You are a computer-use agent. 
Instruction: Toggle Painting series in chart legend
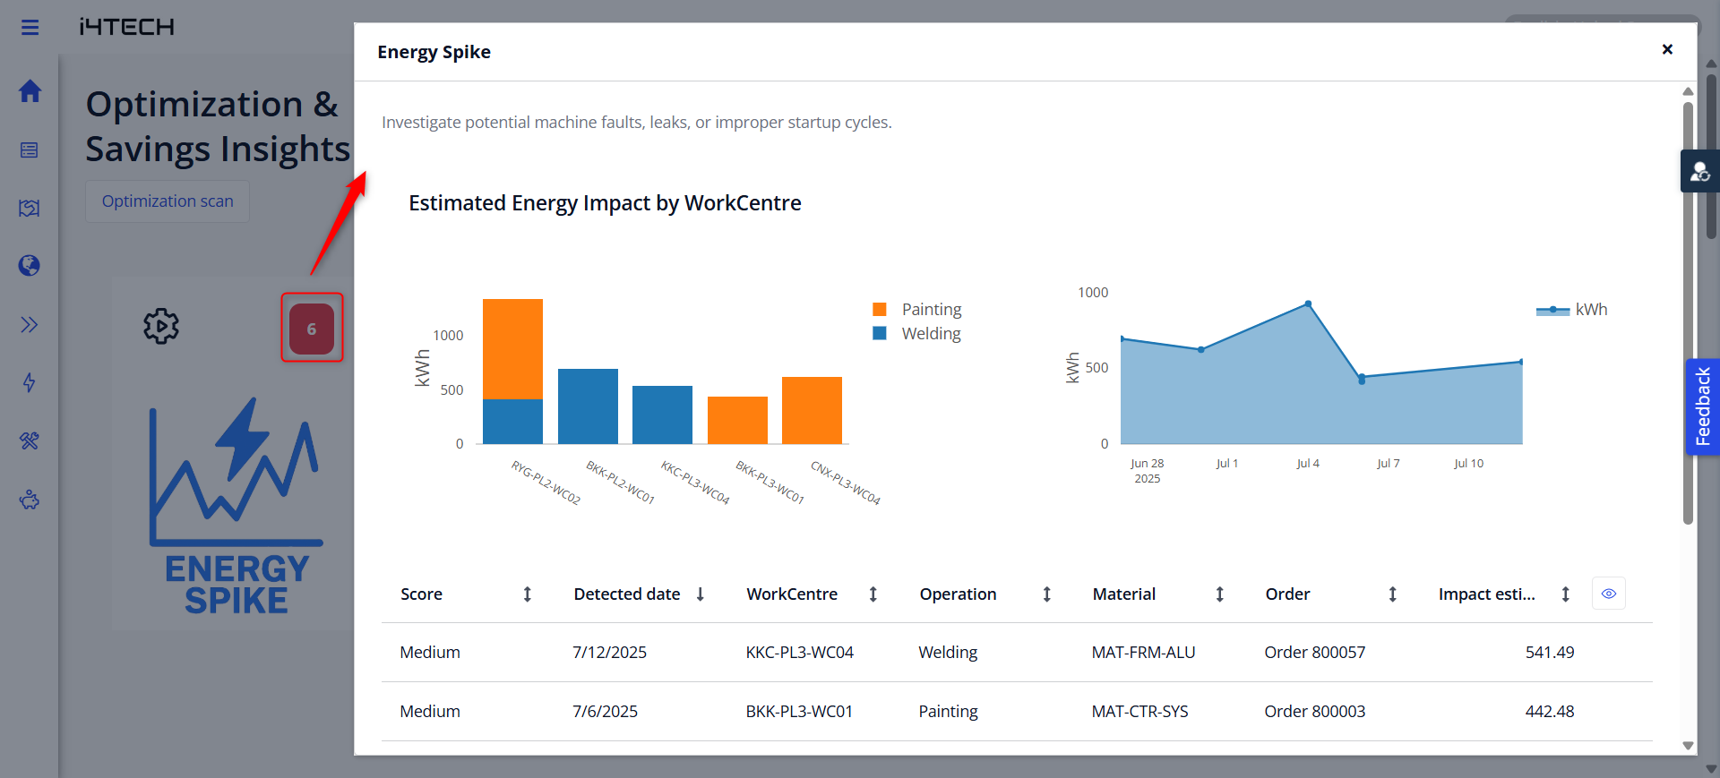[918, 310]
